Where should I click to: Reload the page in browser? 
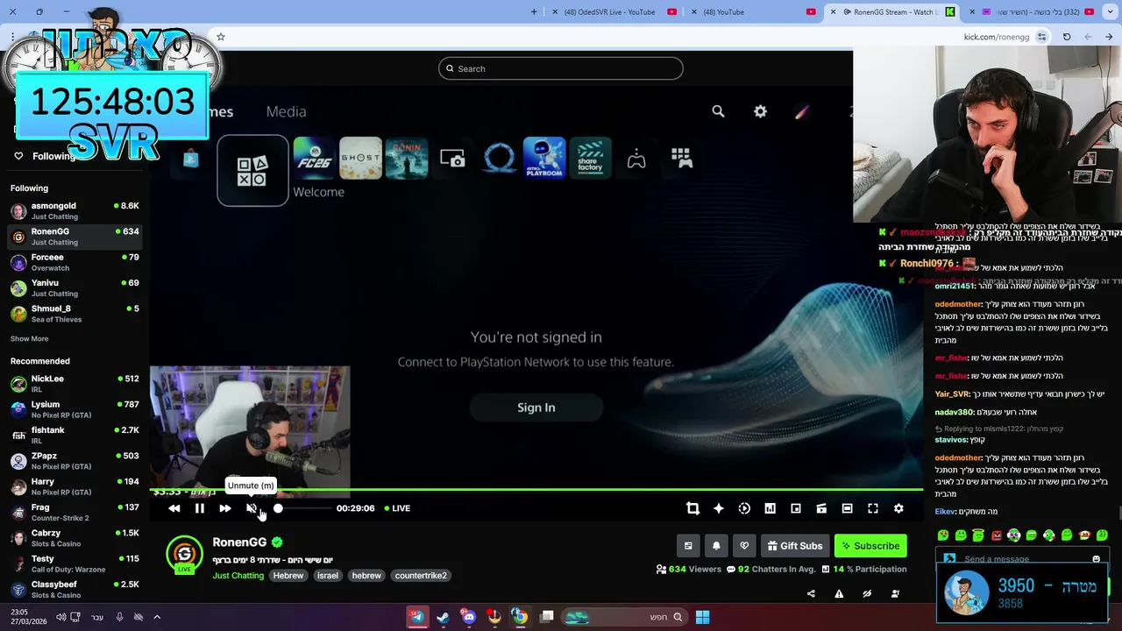point(1067,37)
